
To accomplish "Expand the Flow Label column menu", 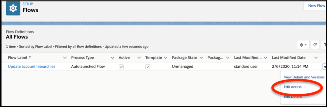I will (x=65, y=58).
